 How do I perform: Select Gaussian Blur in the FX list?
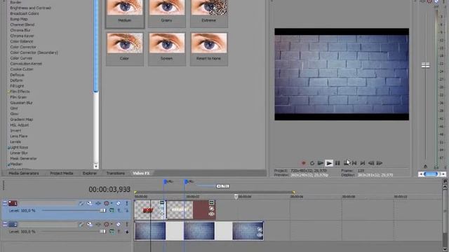(x=22, y=103)
